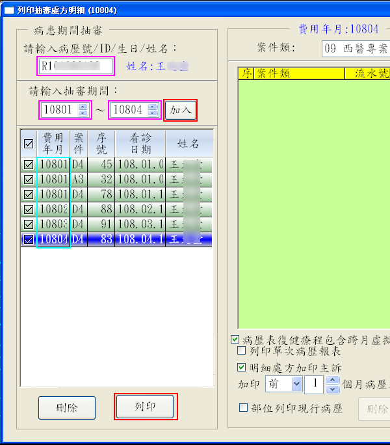Decrease the 加印 months value with the down arrow

332,388
